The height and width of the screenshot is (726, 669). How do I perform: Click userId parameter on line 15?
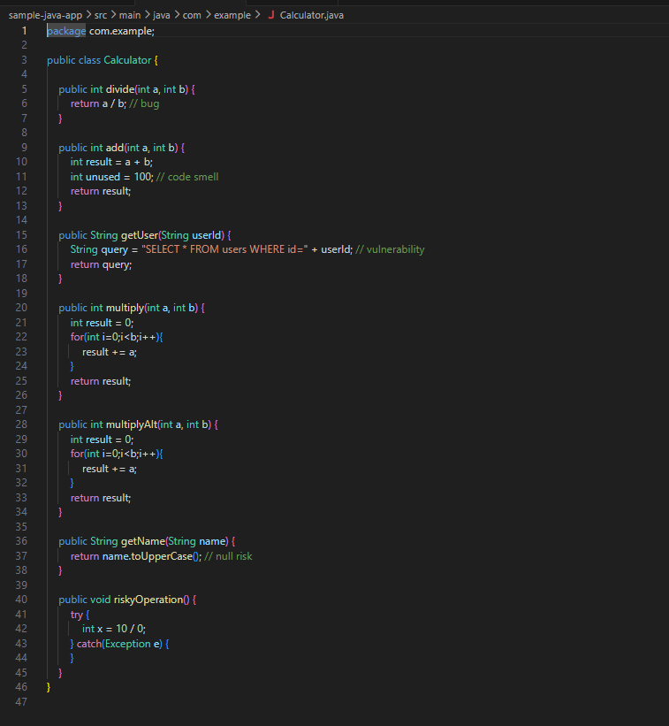pos(206,235)
